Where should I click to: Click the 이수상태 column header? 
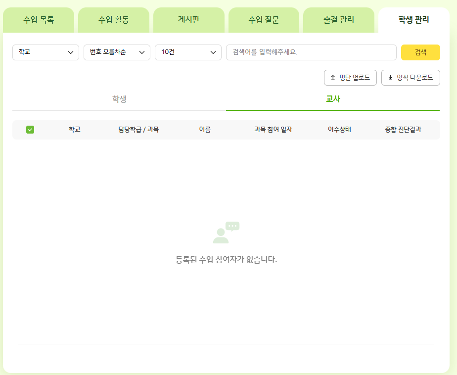tap(339, 130)
